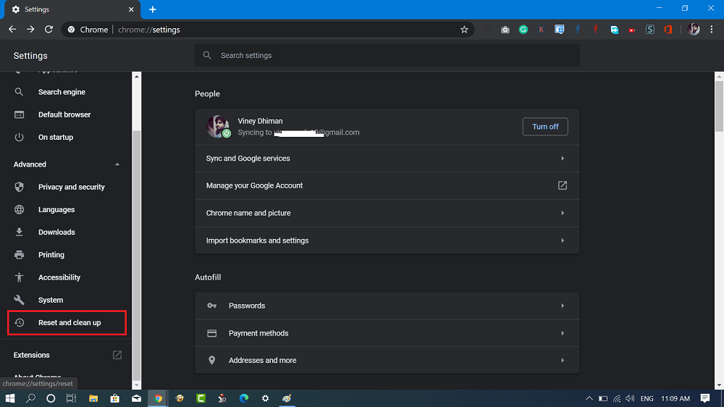Image resolution: width=724 pixels, height=407 pixels.
Task: Open the Grammarly extension
Action: 523,30
